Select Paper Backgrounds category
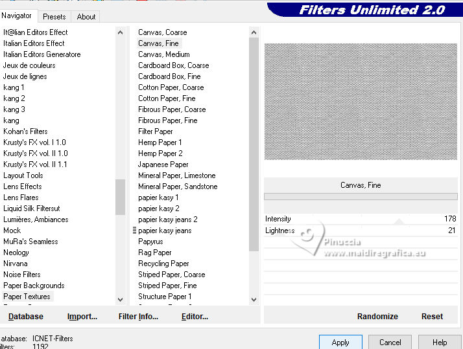Screen dimensions: 463x349 (34, 286)
